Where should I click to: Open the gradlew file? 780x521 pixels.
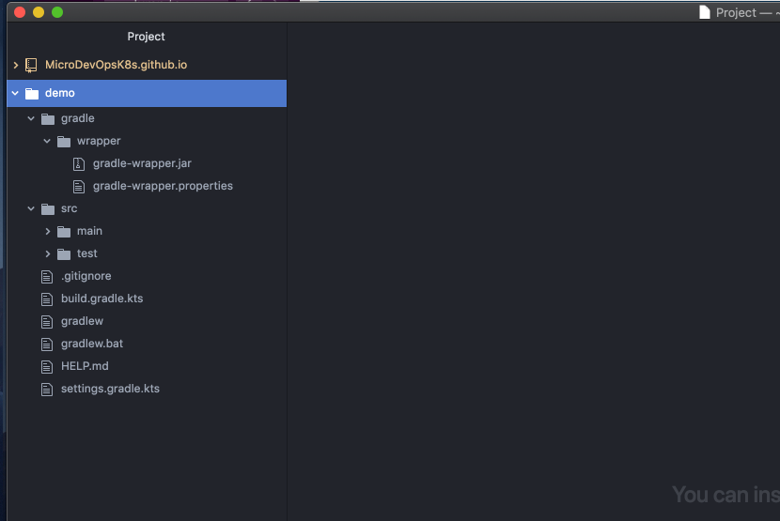click(x=82, y=321)
